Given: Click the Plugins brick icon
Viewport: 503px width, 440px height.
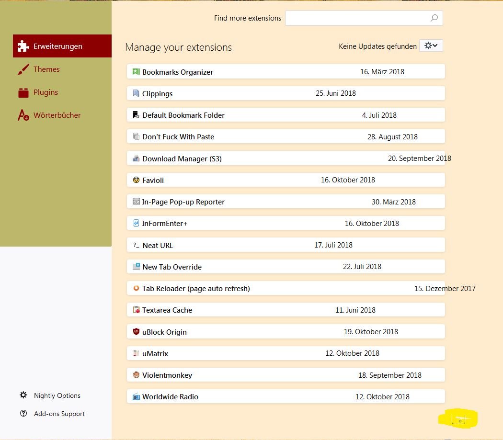Looking at the screenshot, I should (x=23, y=92).
